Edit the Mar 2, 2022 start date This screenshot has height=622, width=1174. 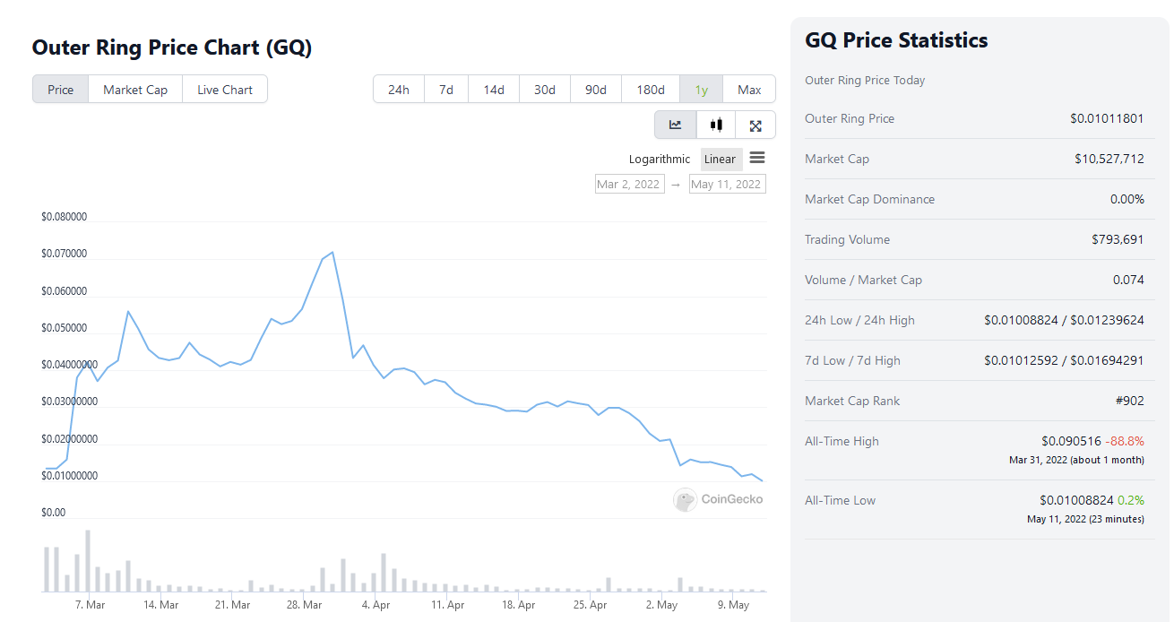(x=628, y=185)
